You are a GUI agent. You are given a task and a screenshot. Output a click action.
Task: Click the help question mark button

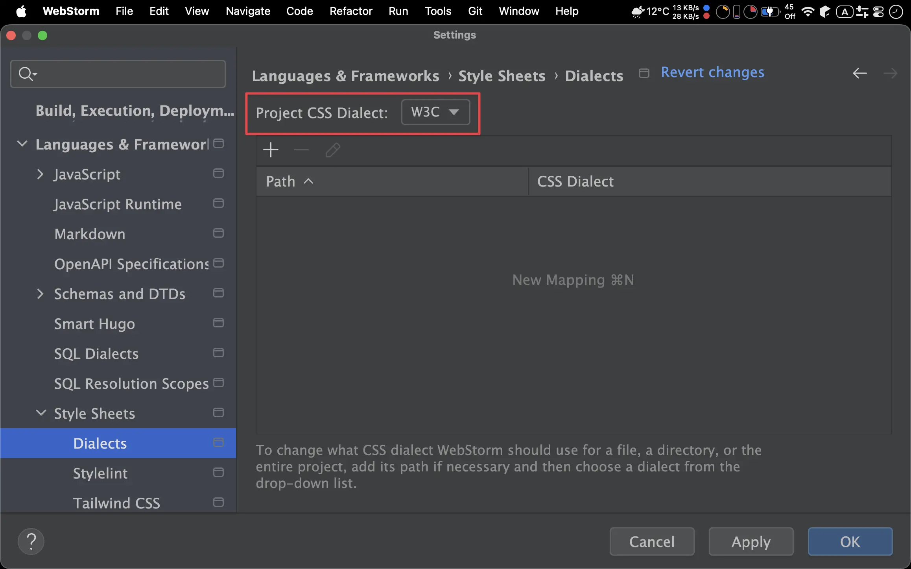[x=31, y=541]
